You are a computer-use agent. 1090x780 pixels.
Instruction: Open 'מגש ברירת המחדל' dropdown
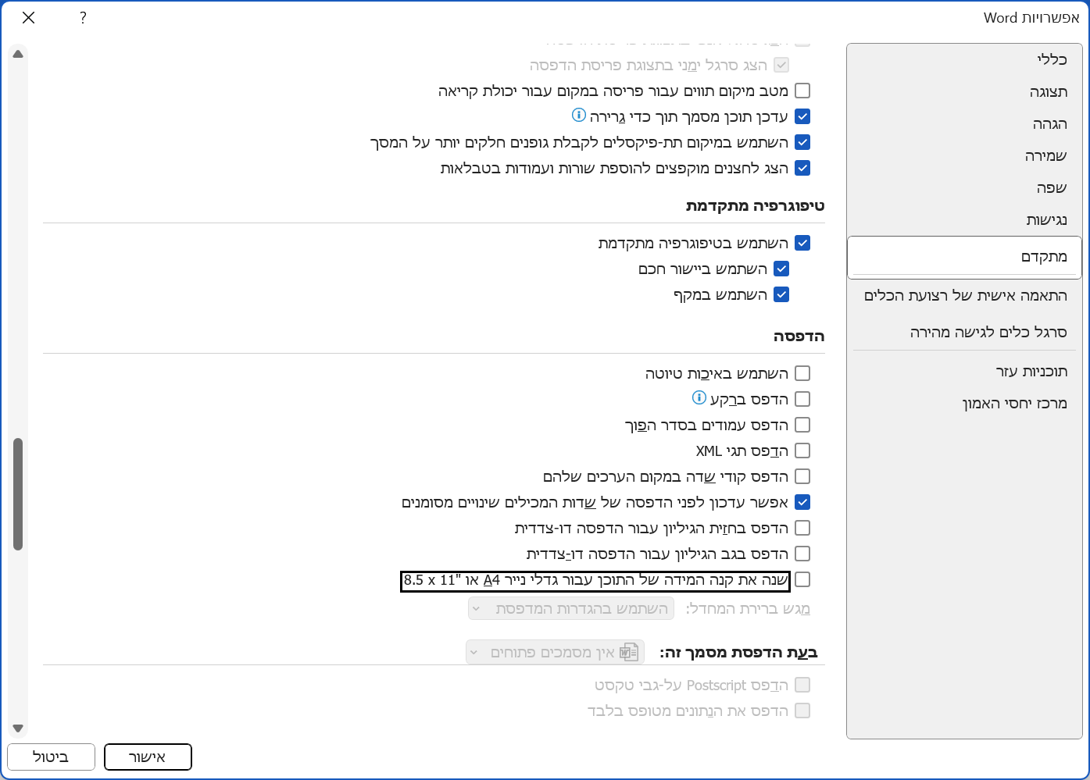click(571, 609)
